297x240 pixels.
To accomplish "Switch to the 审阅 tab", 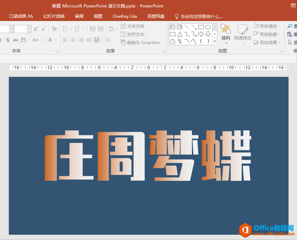I will coord(79,16).
